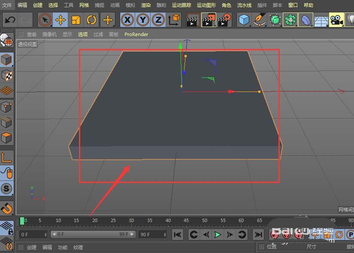The width and height of the screenshot is (354, 253).
Task: Jump to the last frame
Action: tap(258, 235)
